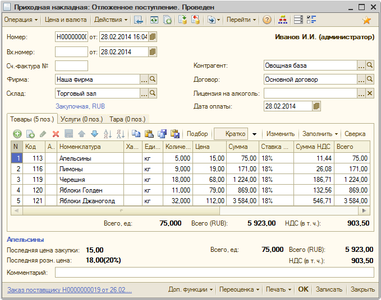Click the grey finish editing OK icon
The image size is (381, 300).
pyautogui.click(x=69, y=134)
